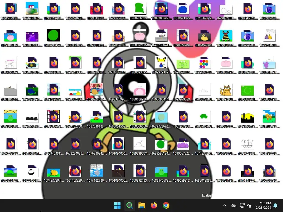This screenshot has width=283, height=212.
Task: Select Firefox file 1698408771
Action: [32, 146]
